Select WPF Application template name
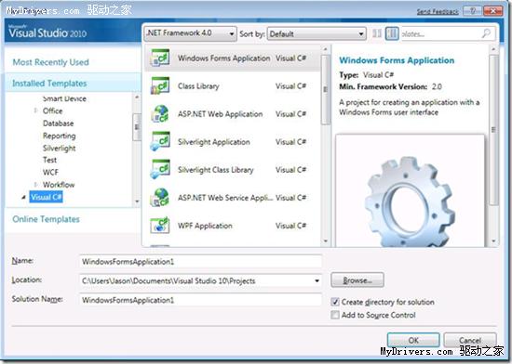The width and height of the screenshot is (512, 364). click(205, 226)
